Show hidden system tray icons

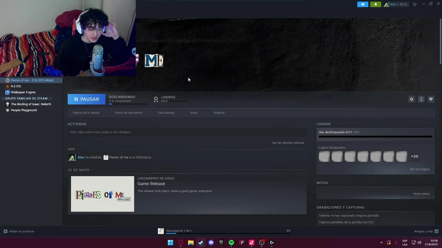tap(381, 242)
